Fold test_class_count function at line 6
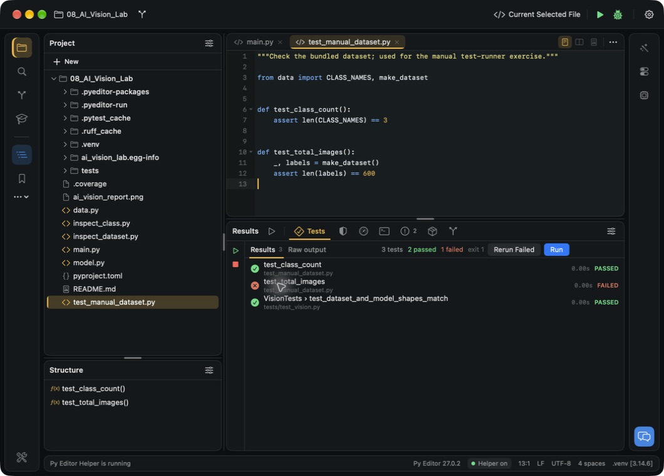 pos(251,109)
